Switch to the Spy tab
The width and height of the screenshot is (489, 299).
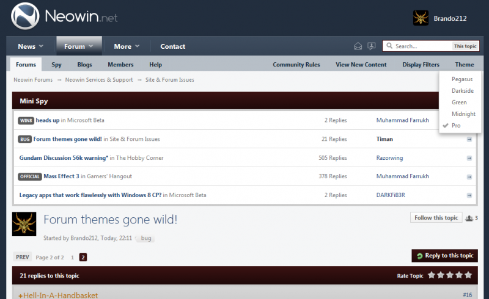tap(56, 65)
